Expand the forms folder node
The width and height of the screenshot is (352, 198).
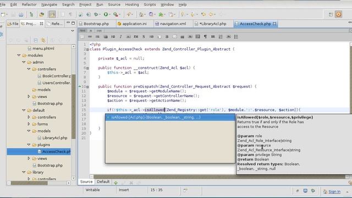point(29,124)
